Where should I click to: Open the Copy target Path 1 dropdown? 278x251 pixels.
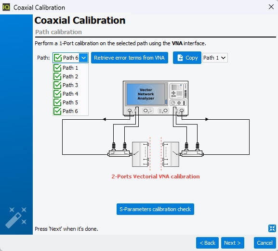215,58
